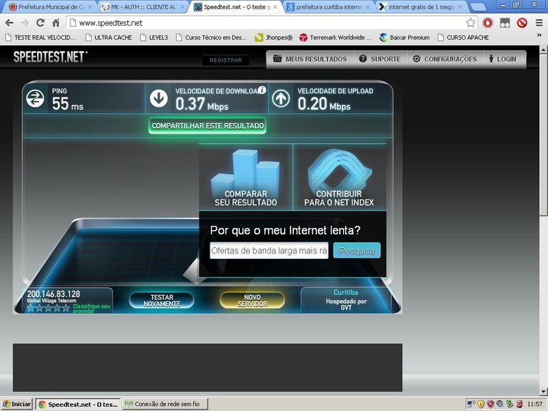Open the Windows Iniciar start button
This screenshot has height=411, width=548.
[16, 404]
